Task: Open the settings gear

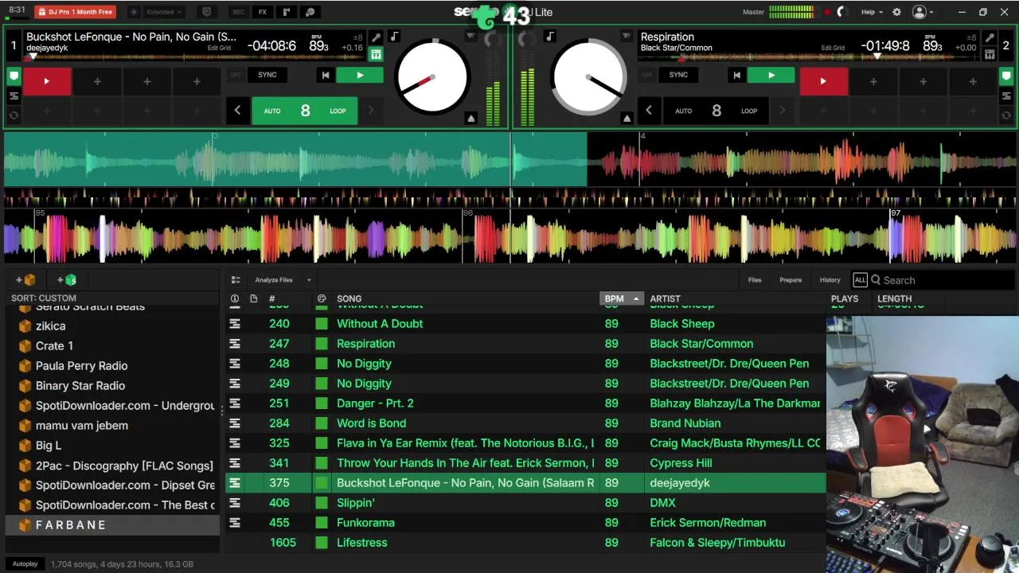Action: 897,12
